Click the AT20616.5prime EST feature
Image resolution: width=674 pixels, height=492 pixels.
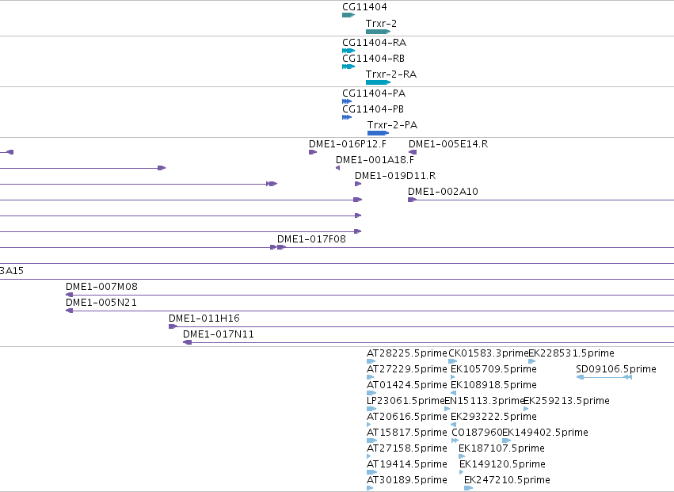coord(369,425)
